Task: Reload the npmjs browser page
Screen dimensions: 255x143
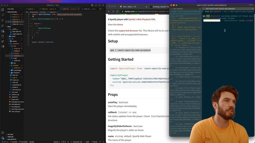Action: click(x=117, y=12)
